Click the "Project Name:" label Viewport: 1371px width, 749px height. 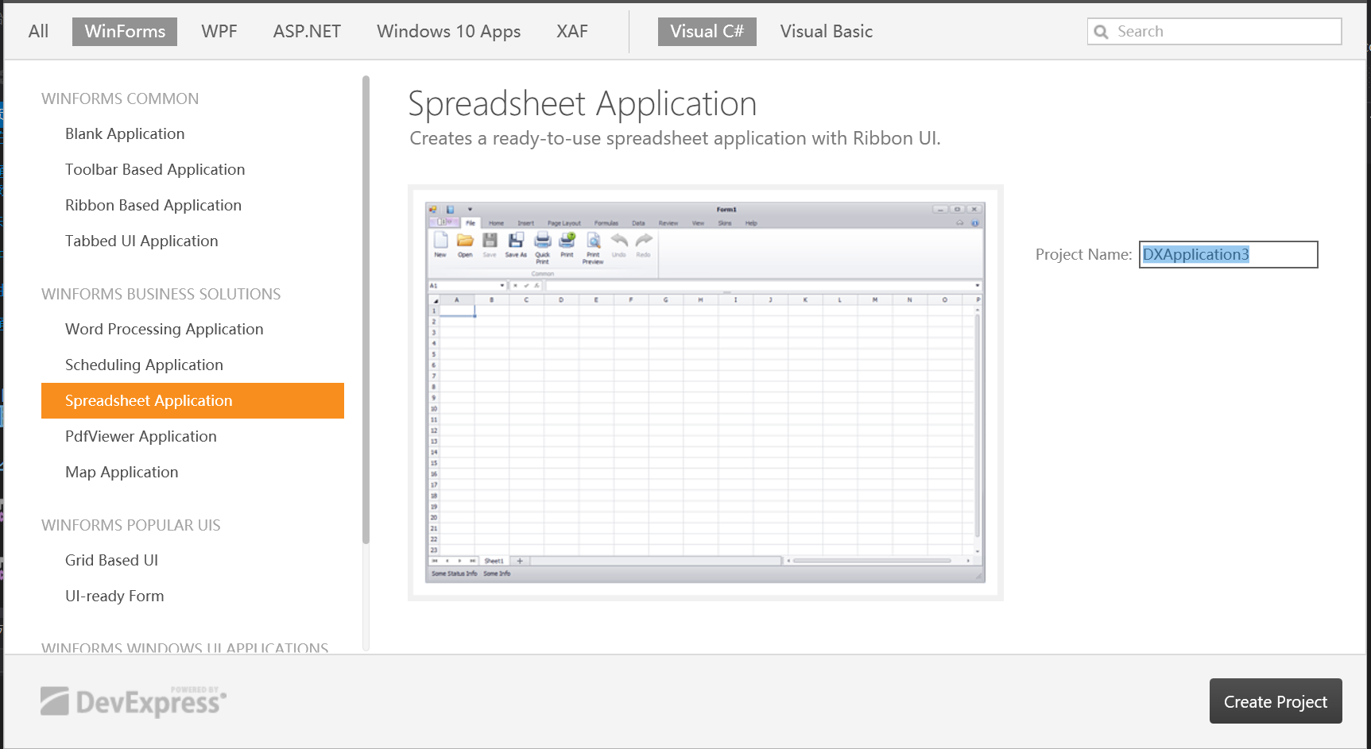pos(1083,254)
